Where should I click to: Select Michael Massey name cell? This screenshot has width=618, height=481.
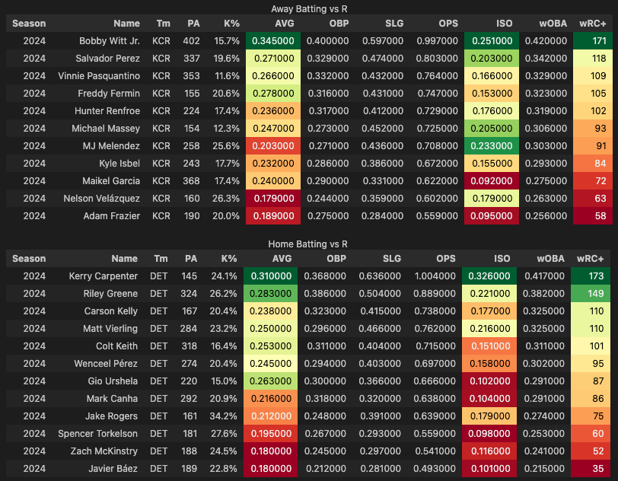coord(105,129)
